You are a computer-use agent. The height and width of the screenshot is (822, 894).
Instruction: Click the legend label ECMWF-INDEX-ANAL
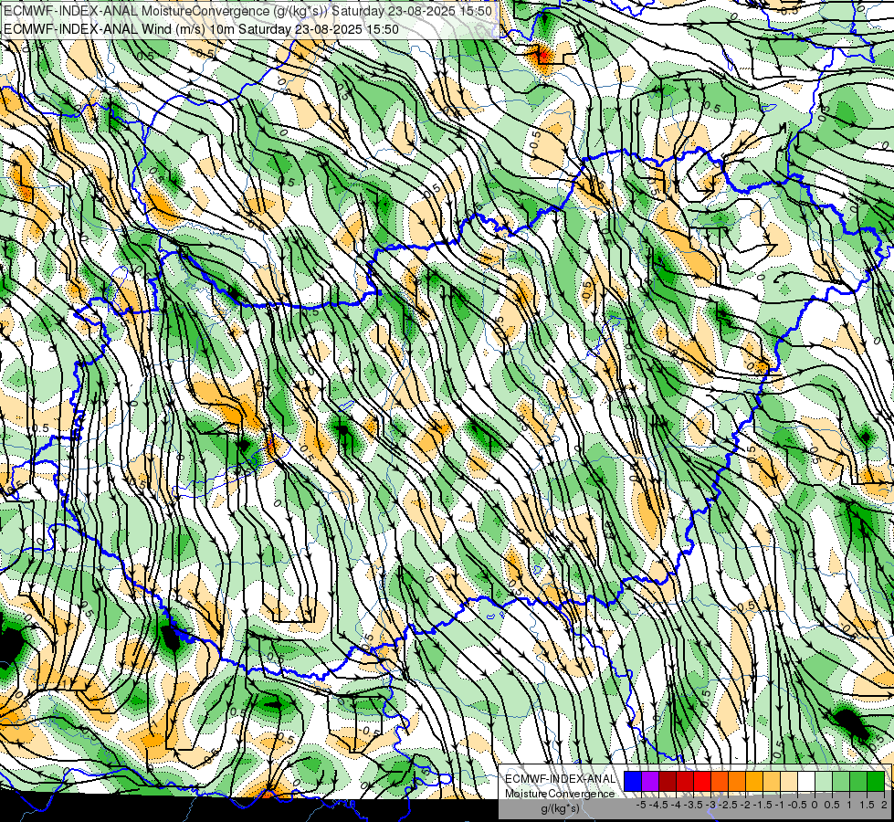click(561, 779)
